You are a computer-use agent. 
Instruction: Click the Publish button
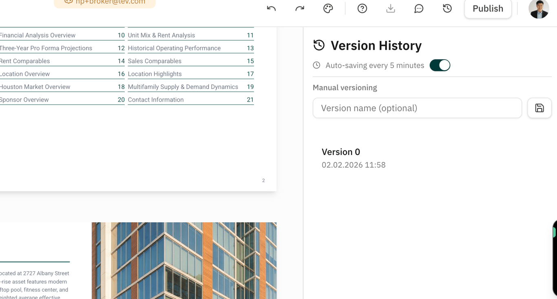(x=488, y=8)
